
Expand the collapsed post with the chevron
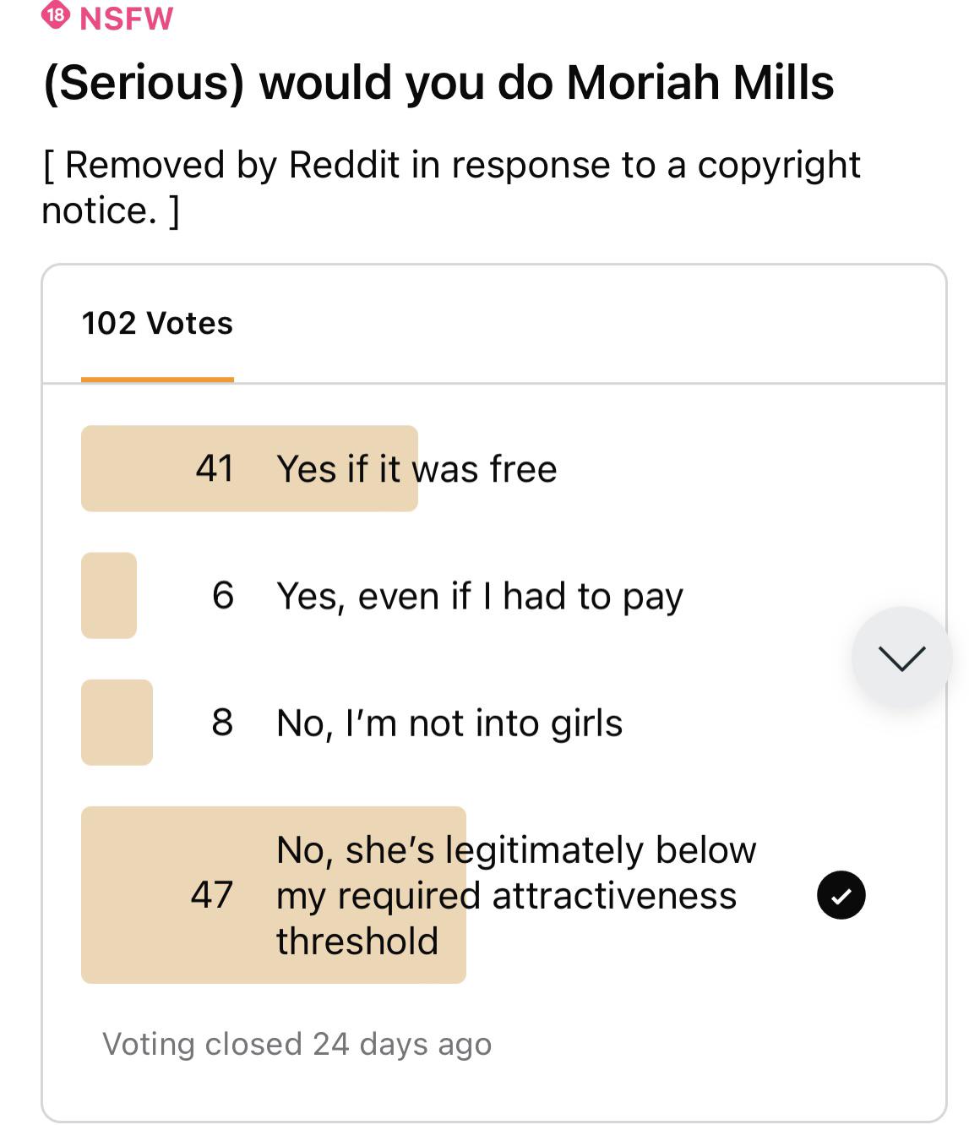click(901, 658)
